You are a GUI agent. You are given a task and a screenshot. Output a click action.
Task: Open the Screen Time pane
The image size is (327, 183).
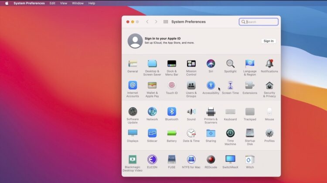[230, 86]
